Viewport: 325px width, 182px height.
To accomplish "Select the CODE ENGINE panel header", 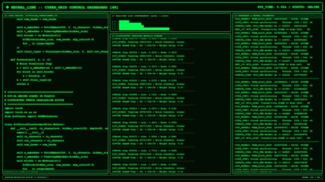I will click(x=55, y=16).
